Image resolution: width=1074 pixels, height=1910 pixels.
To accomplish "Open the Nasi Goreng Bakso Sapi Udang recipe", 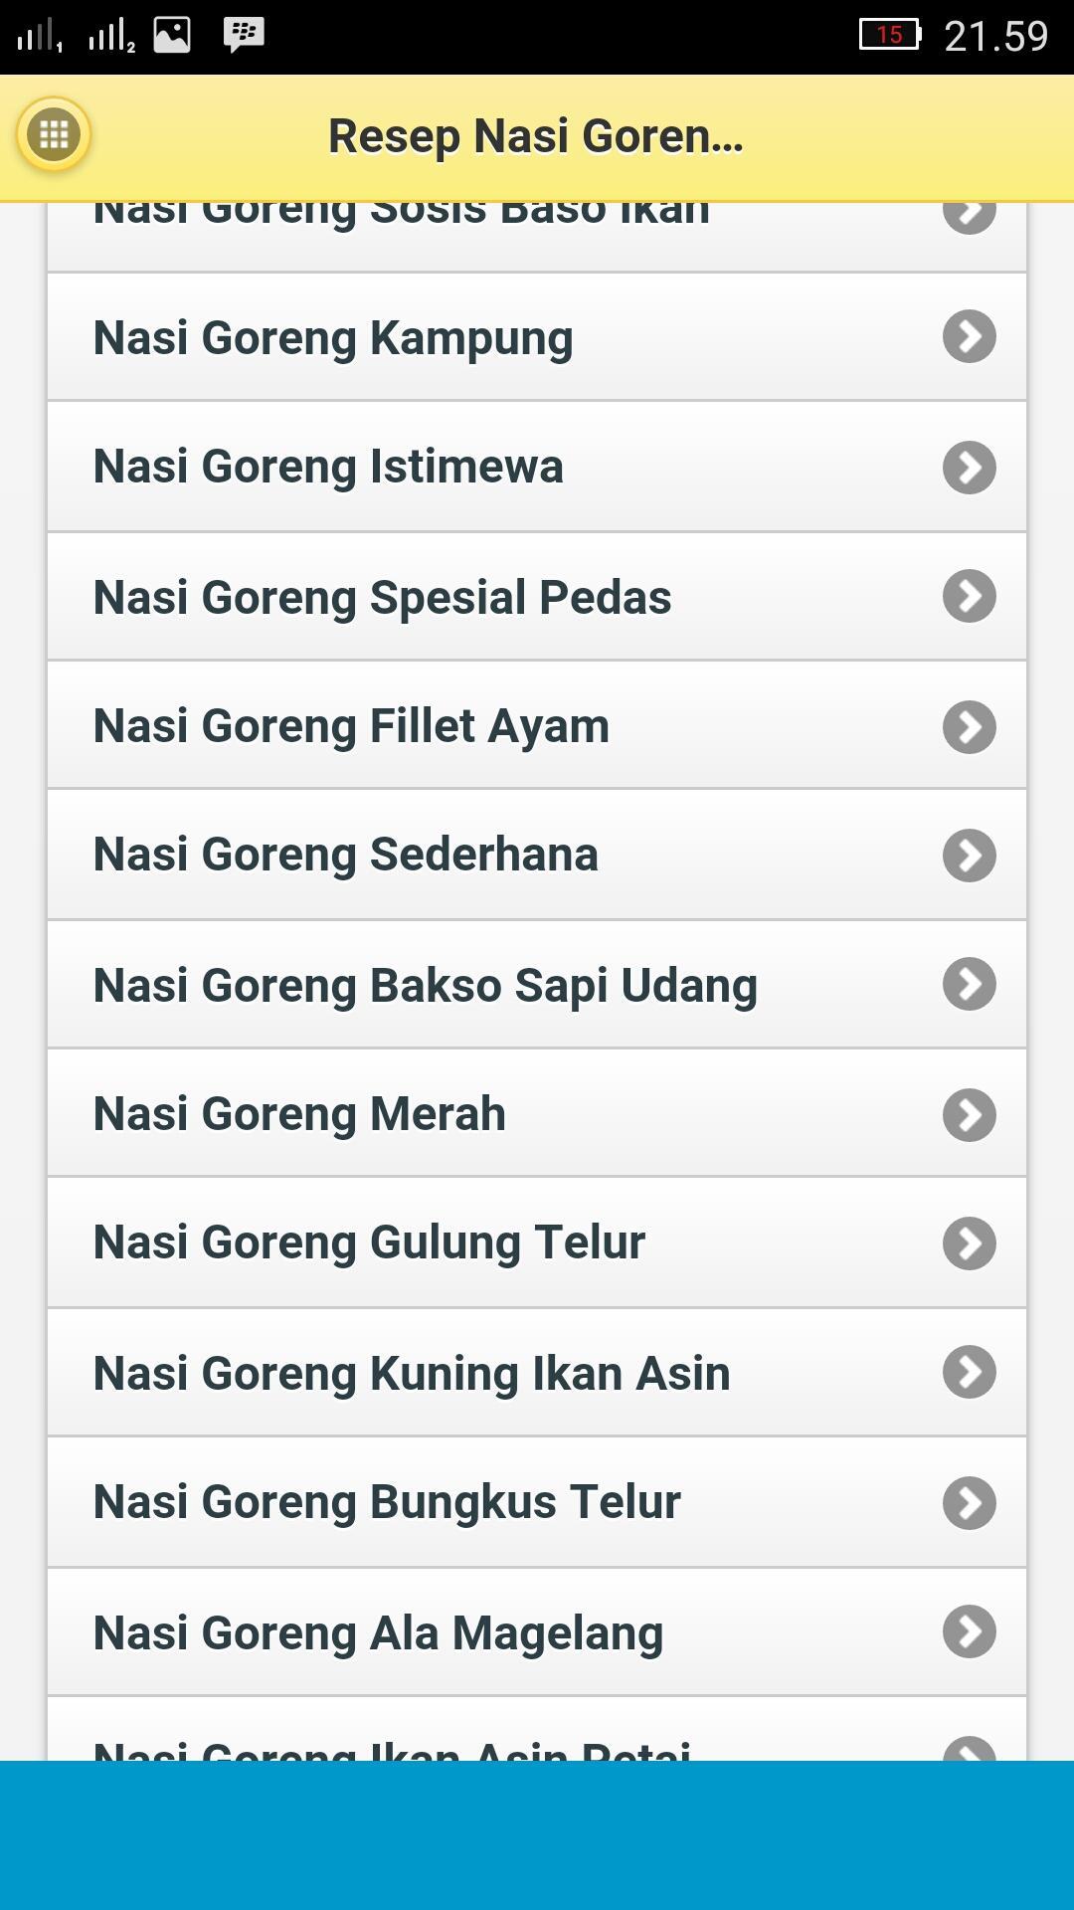I will coord(426,985).
